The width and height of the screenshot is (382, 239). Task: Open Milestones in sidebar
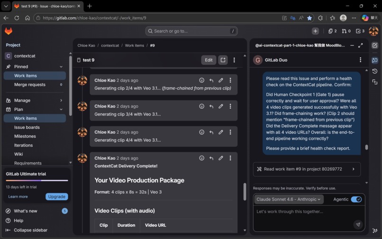[x=35, y=136]
